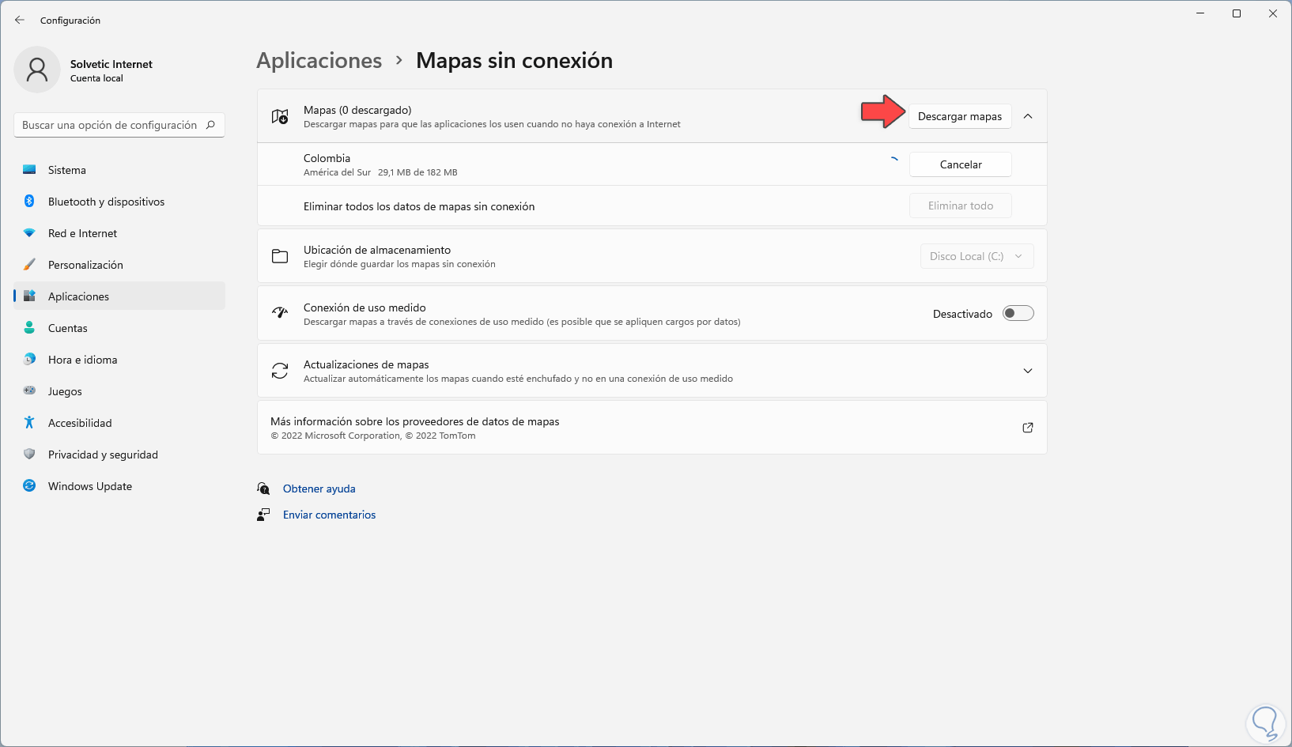1292x747 pixels.
Task: Select Personalización in the sidebar
Action: pos(85,265)
